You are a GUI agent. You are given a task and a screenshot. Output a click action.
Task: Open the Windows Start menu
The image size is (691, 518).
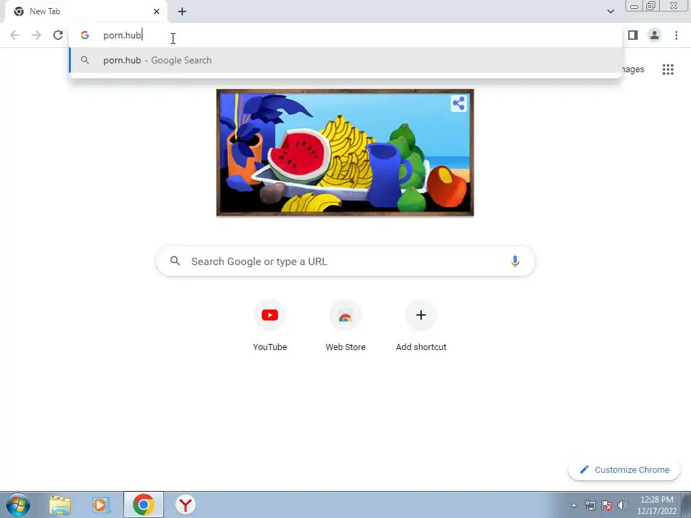coord(18,505)
